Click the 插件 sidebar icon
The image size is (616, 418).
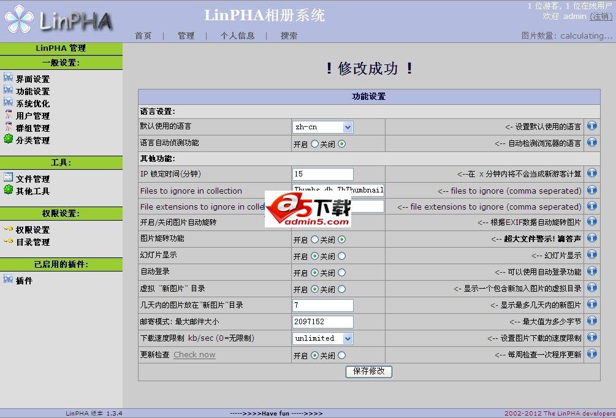pyautogui.click(x=8, y=279)
